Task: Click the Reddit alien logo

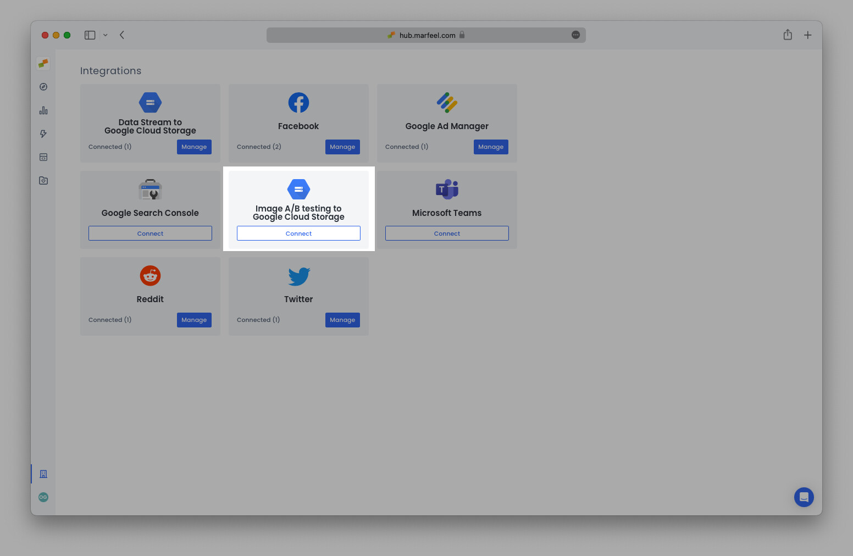Action: pos(150,275)
